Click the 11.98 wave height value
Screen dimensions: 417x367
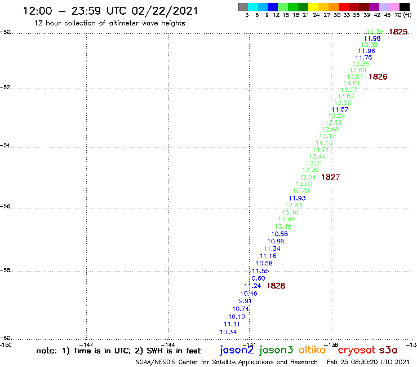[x=372, y=38]
